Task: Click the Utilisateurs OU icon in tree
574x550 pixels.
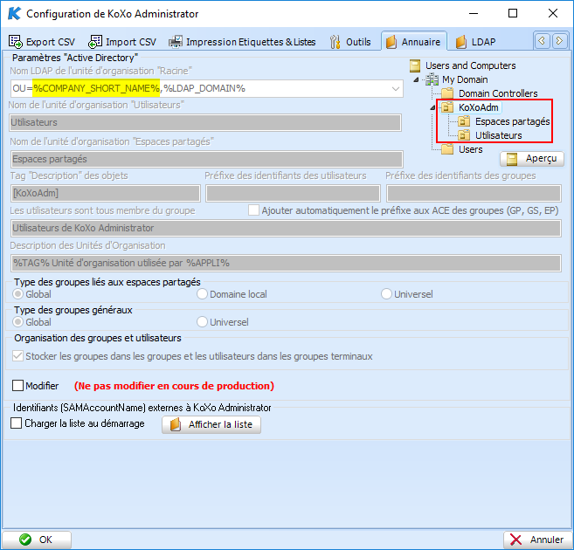Action: [464, 135]
